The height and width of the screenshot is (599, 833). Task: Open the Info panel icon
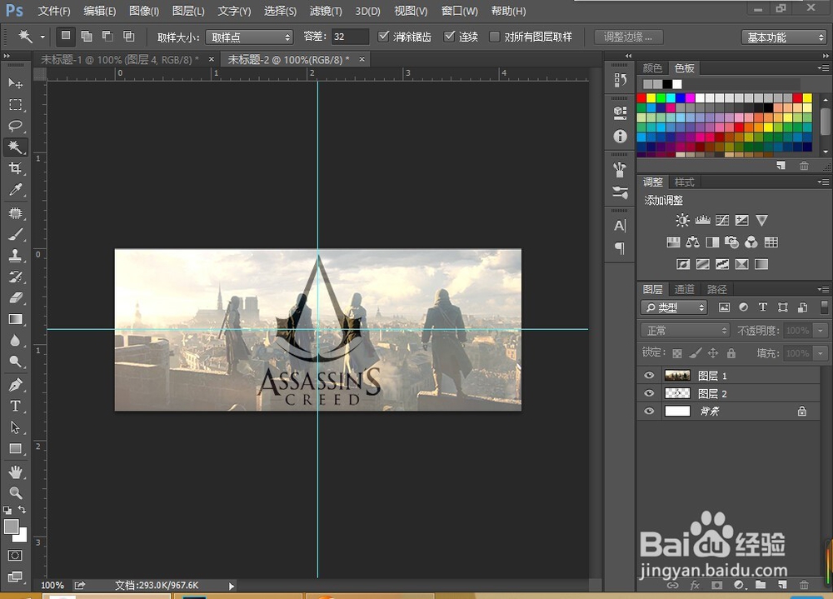620,136
